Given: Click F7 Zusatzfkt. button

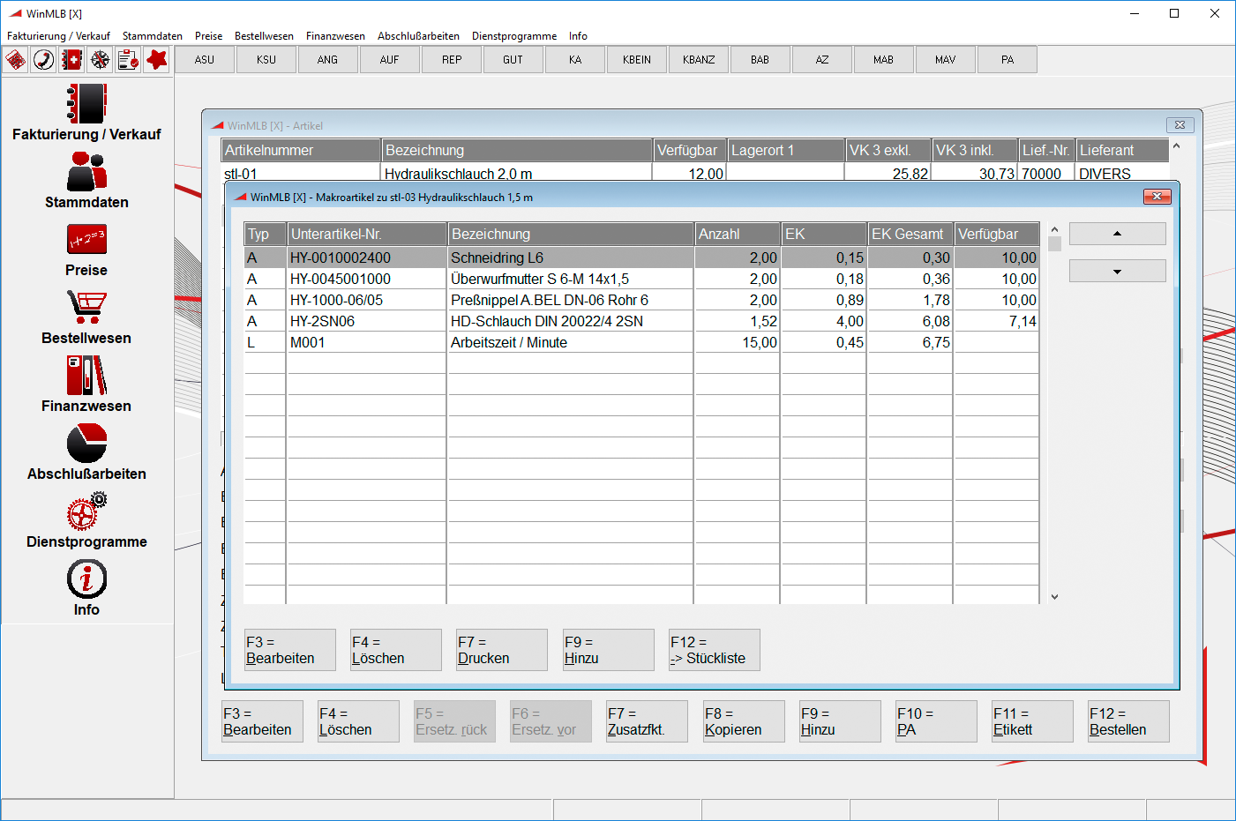Looking at the screenshot, I should tap(648, 721).
